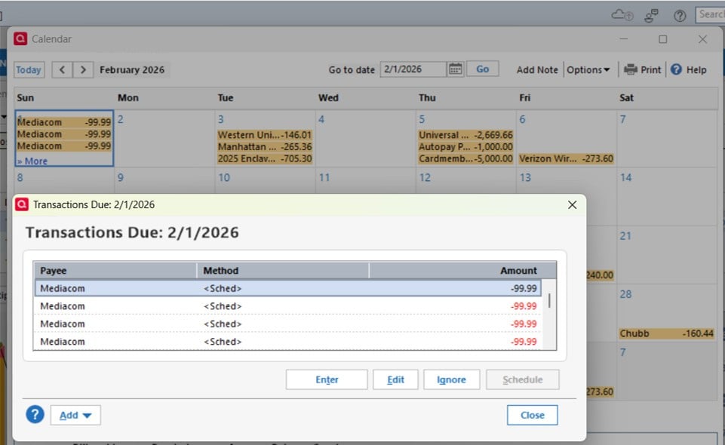
Task: Click the Payee column header
Action: pos(115,270)
